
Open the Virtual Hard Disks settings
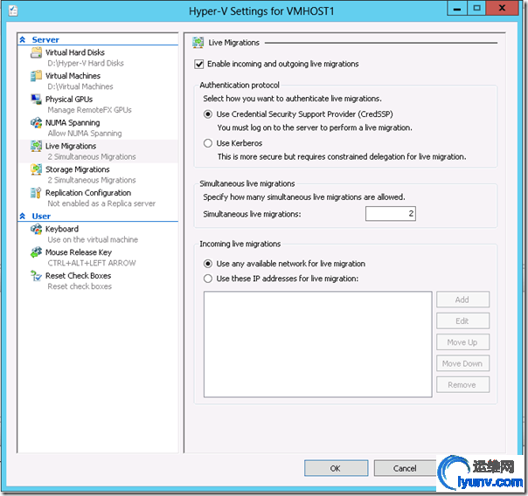(75, 52)
